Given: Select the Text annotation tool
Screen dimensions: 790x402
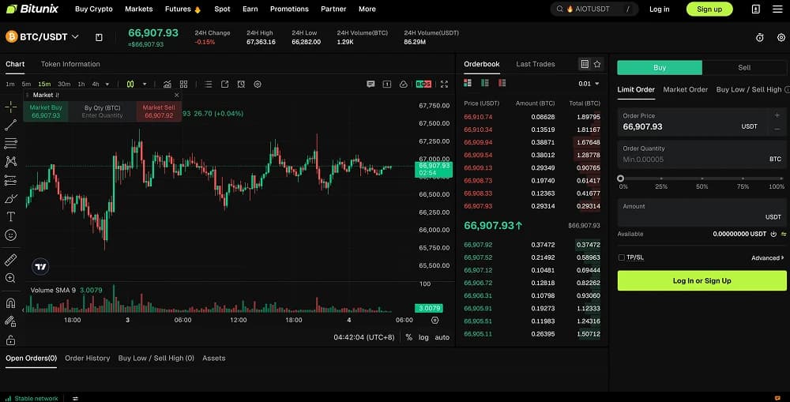Looking at the screenshot, I should coord(10,216).
